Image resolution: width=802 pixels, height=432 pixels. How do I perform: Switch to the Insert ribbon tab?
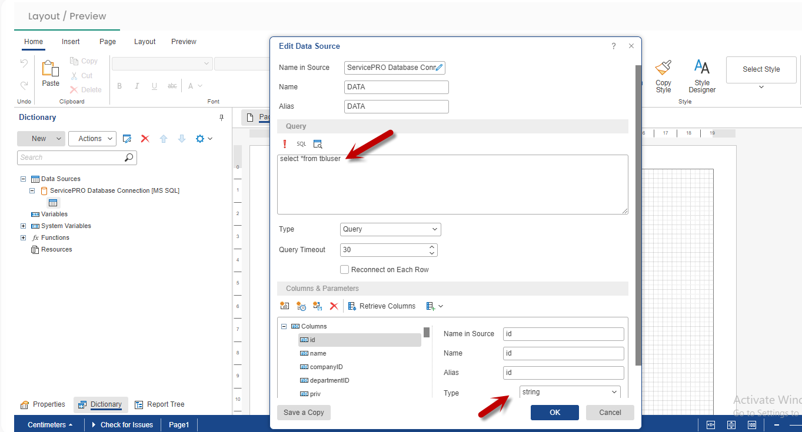(71, 42)
